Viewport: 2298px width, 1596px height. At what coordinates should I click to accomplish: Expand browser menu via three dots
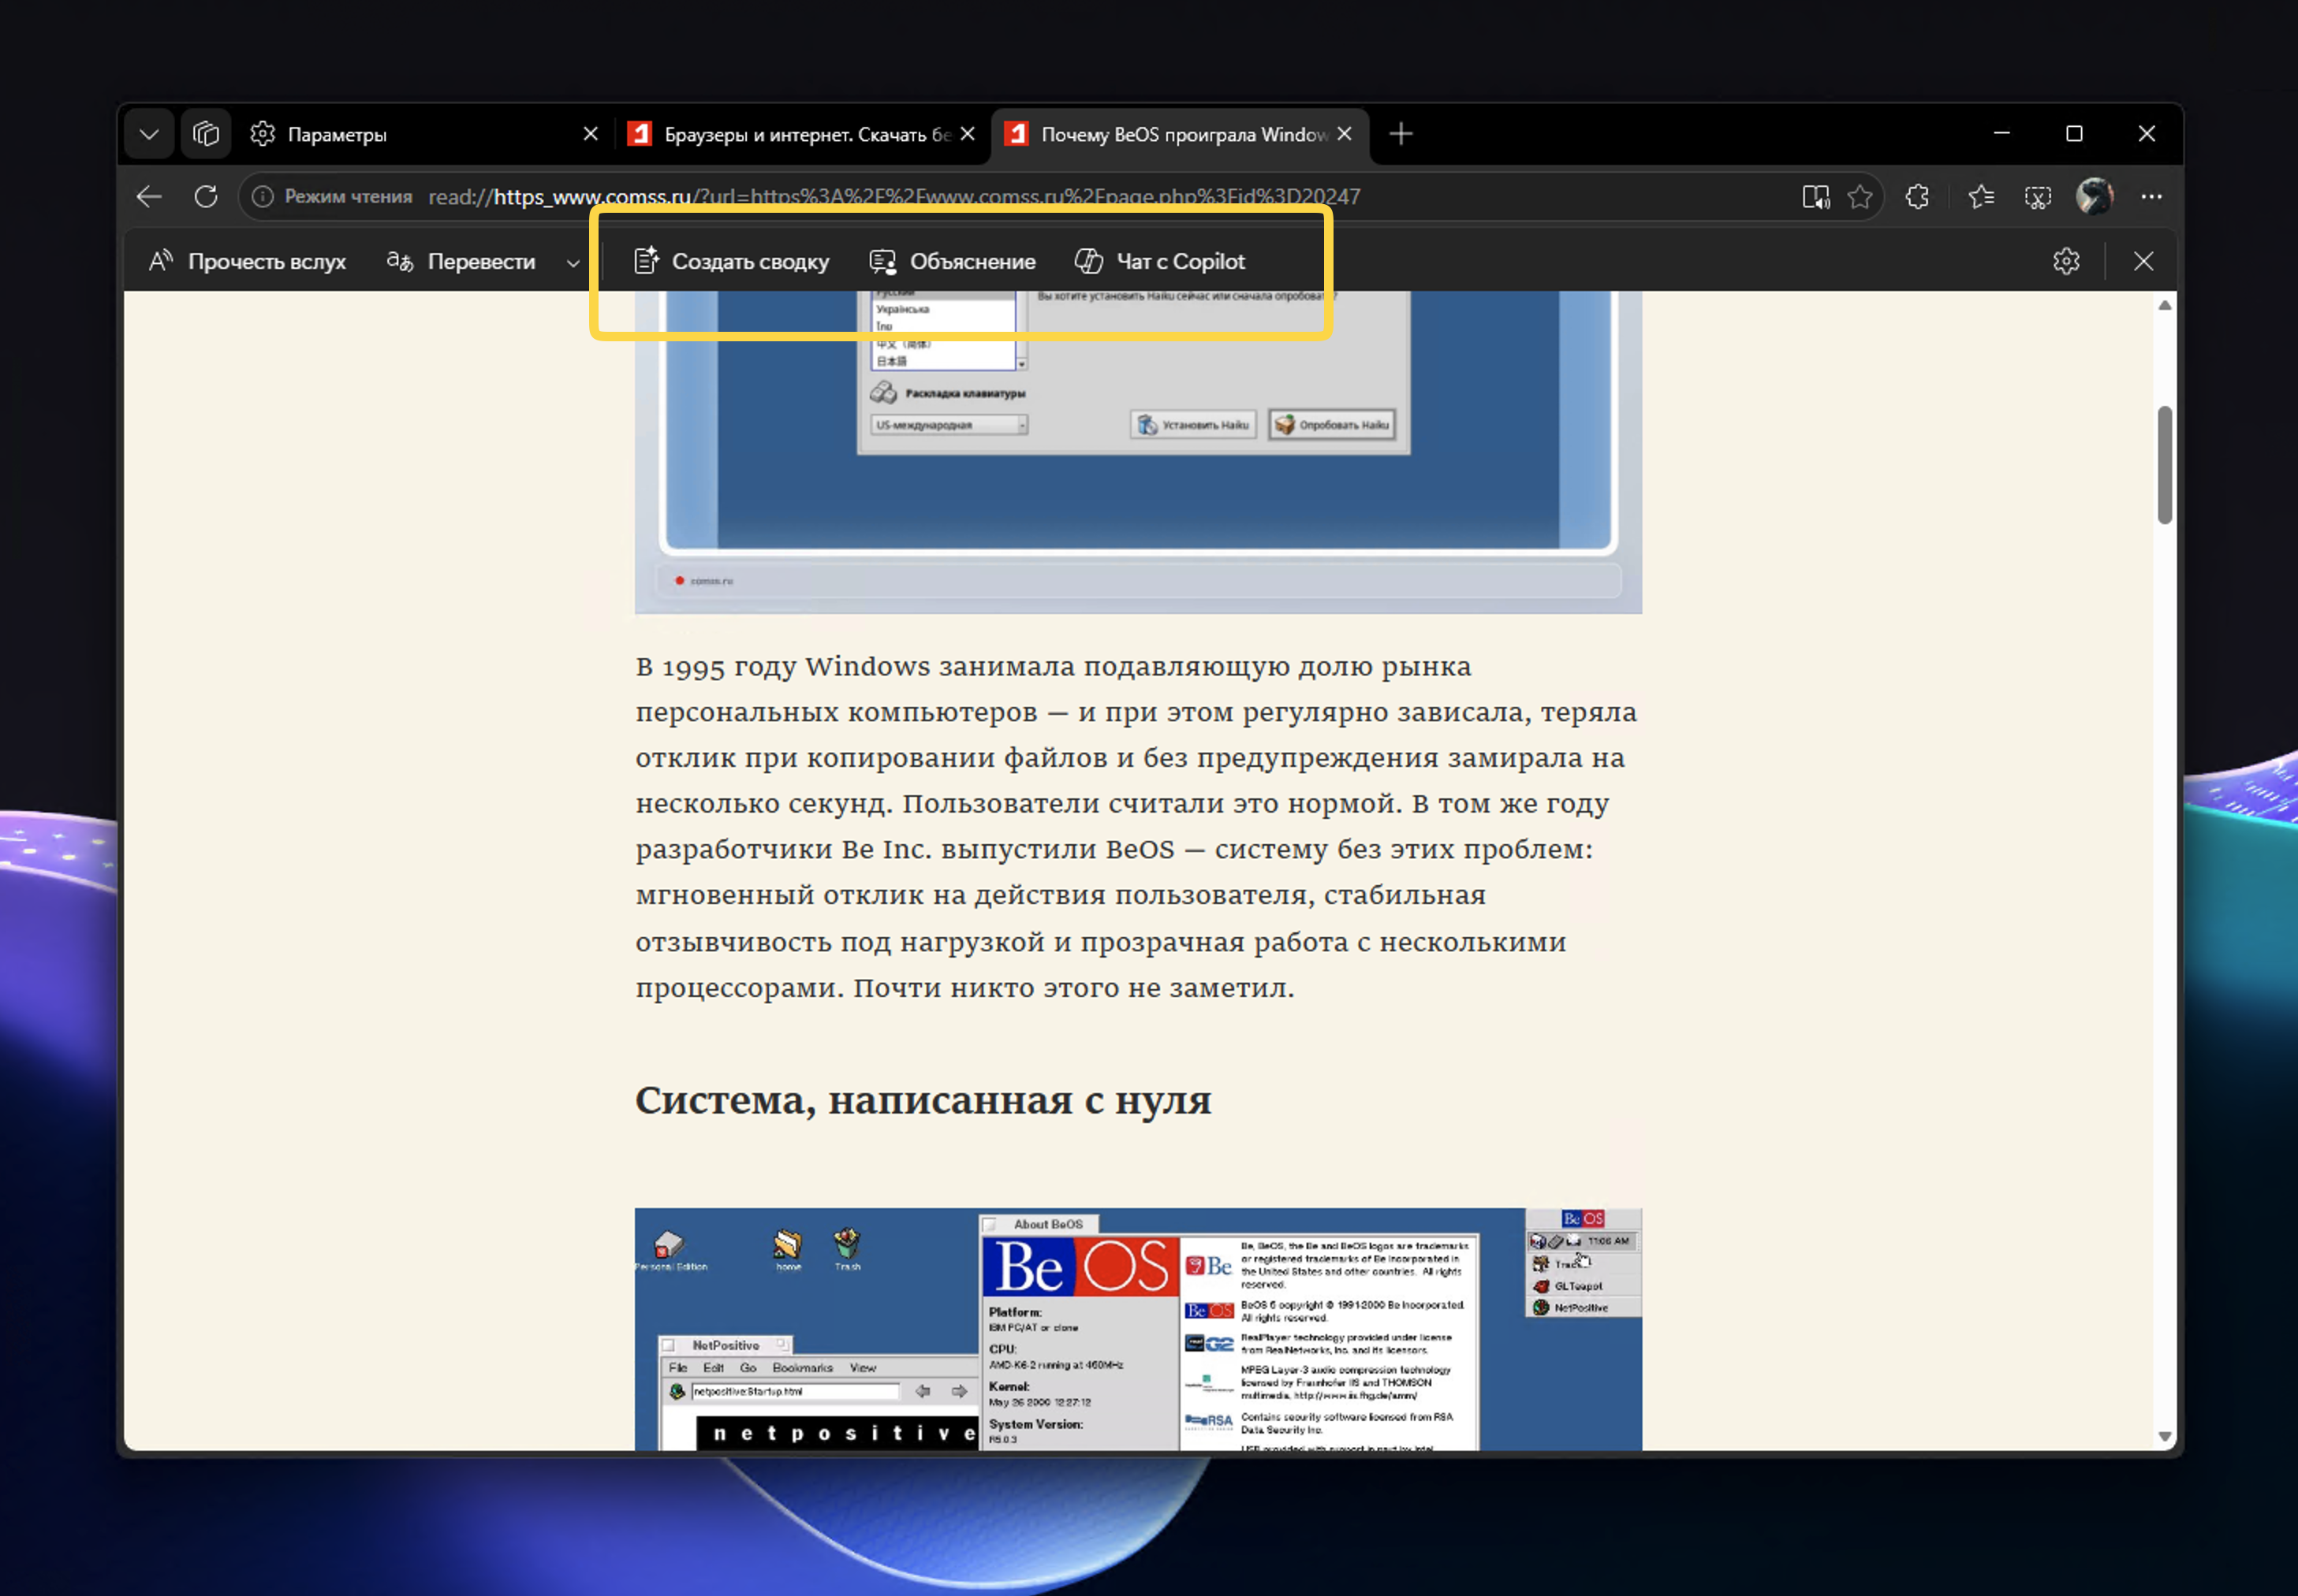pos(2152,196)
